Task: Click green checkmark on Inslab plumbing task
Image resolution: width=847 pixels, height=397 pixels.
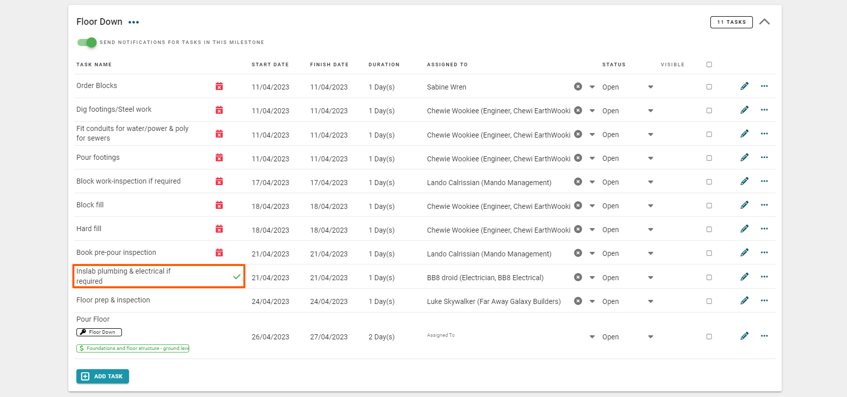Action: [237, 277]
